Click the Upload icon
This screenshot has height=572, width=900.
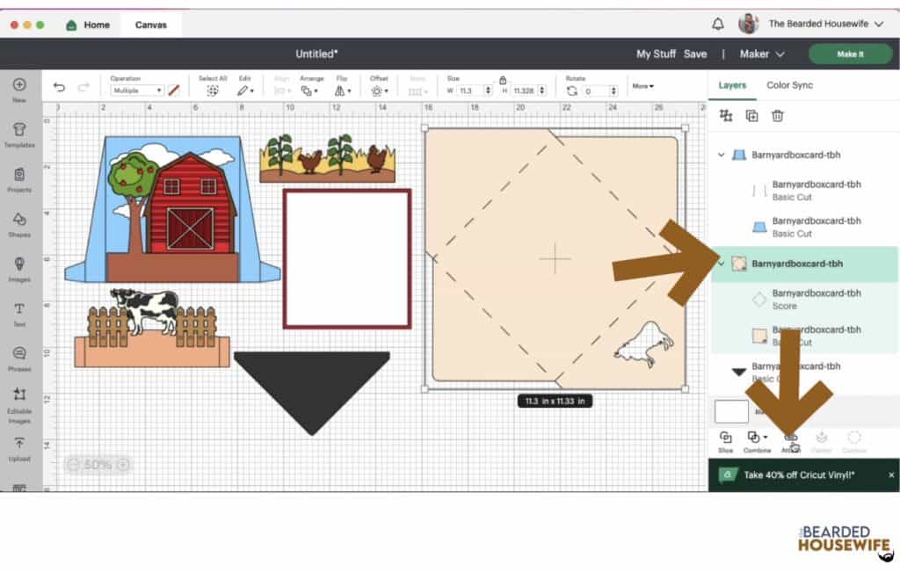(x=19, y=447)
